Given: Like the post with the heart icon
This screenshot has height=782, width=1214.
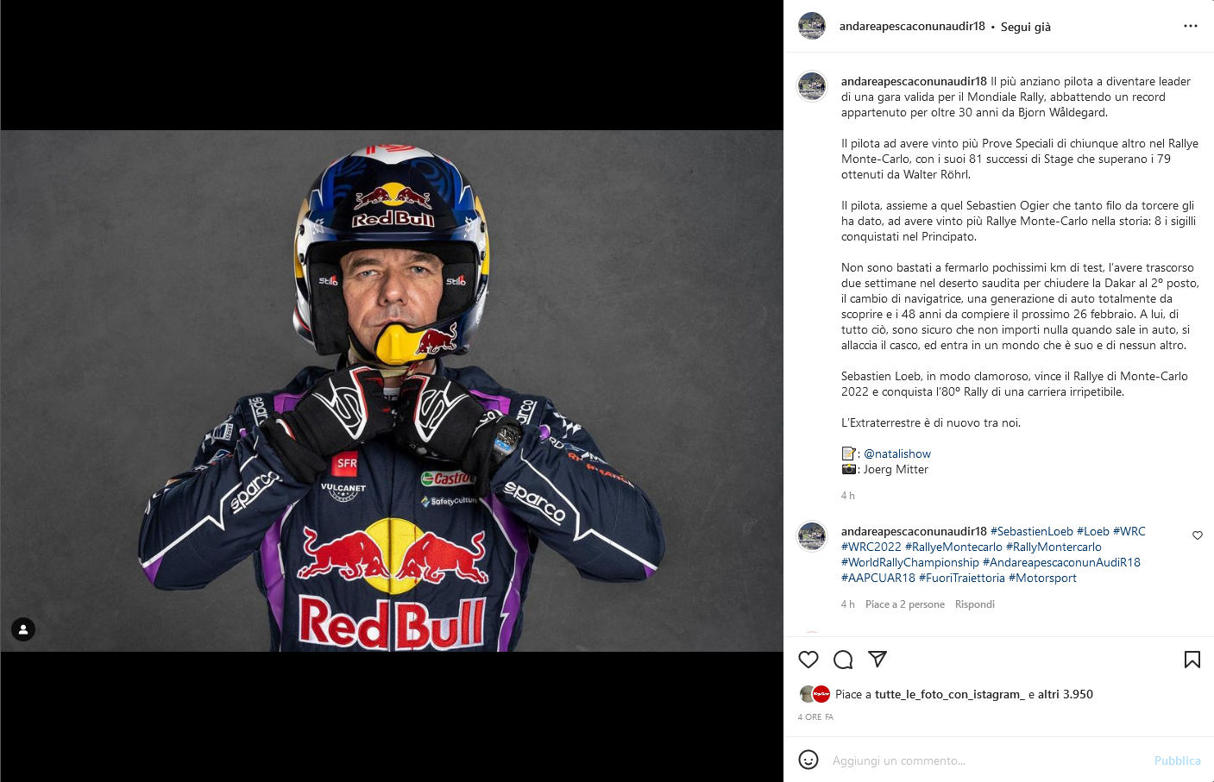Looking at the screenshot, I should (808, 660).
